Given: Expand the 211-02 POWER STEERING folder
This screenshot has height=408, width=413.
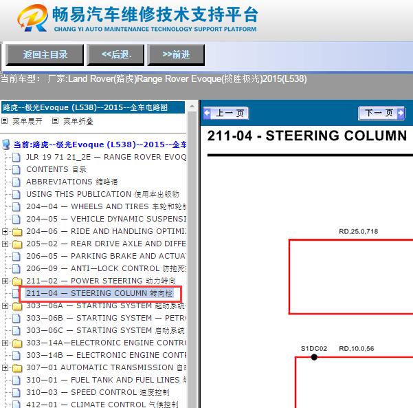Looking at the screenshot, I should (5, 281).
